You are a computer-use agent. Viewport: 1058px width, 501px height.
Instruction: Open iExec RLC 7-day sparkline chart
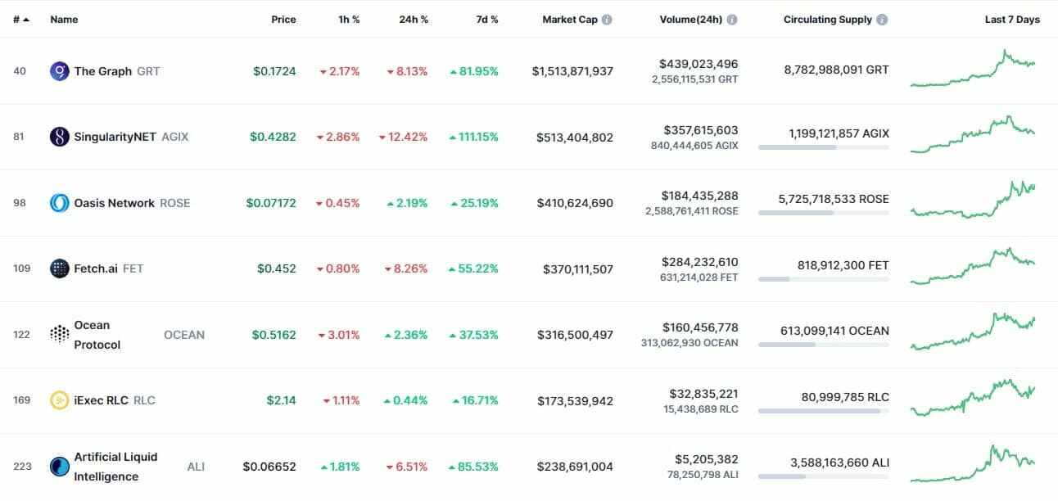click(973, 399)
